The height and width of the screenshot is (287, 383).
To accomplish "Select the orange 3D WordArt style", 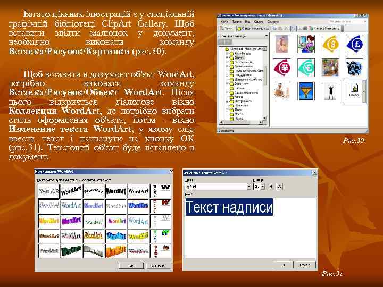I will [x=116, y=251].
